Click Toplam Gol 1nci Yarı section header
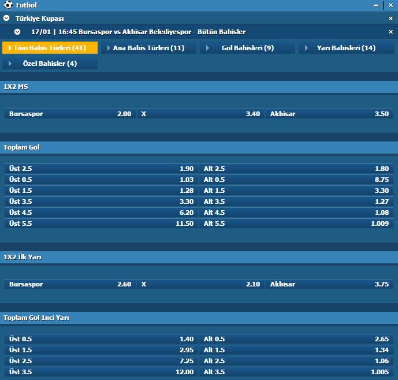The image size is (398, 380). [199, 318]
